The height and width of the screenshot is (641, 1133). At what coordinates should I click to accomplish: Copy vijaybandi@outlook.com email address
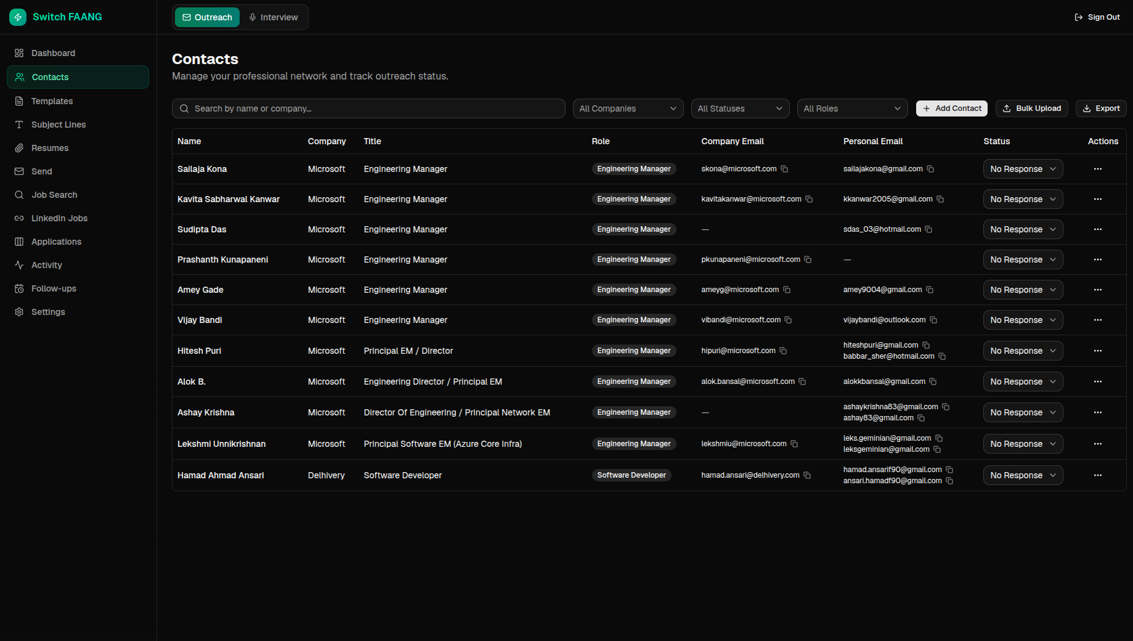[x=933, y=320]
